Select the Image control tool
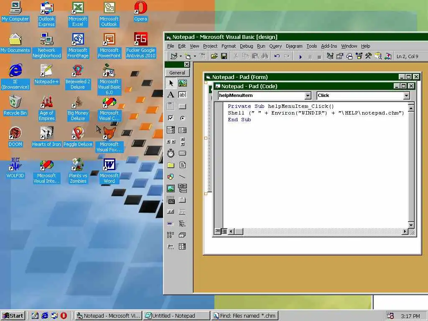Image resolution: width=428 pixels, height=321 pixels. pyautogui.click(x=171, y=189)
